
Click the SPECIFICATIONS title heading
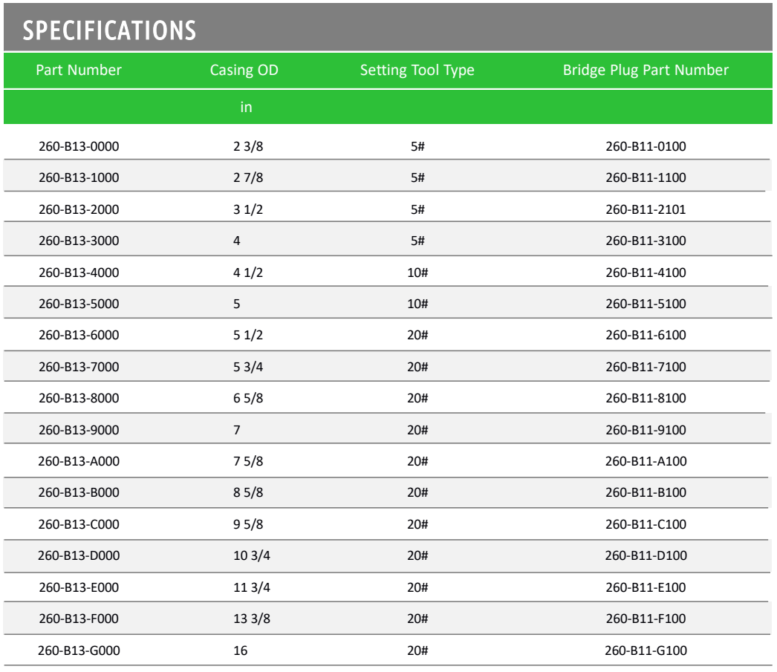tap(109, 30)
